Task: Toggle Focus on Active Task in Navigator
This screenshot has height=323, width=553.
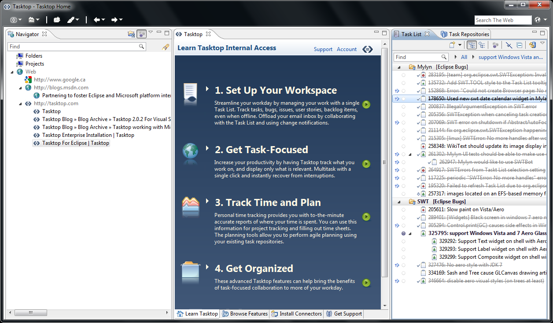Action: pyautogui.click(x=141, y=34)
